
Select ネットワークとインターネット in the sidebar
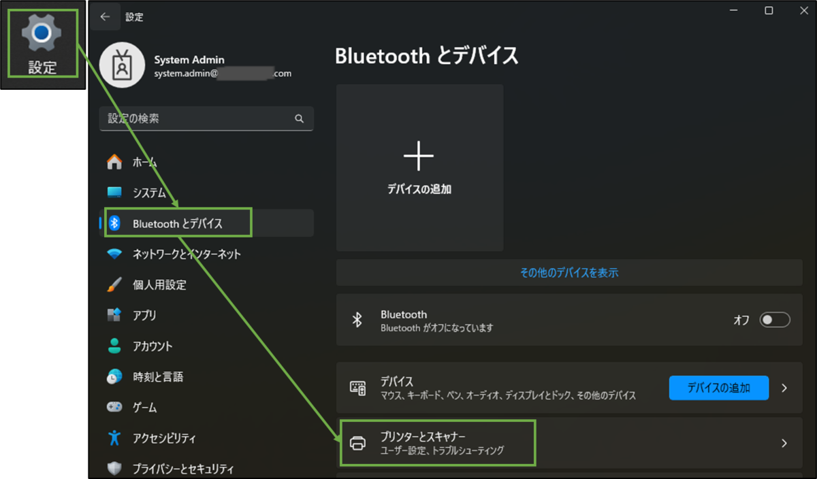[207, 254]
